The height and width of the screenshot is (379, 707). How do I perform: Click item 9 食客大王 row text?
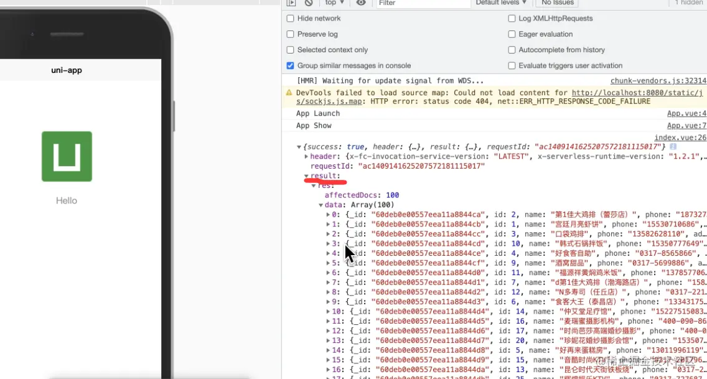(x=518, y=302)
